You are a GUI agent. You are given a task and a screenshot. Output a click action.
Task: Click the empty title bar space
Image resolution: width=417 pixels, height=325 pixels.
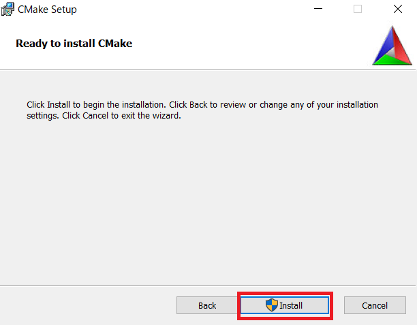tap(191, 10)
